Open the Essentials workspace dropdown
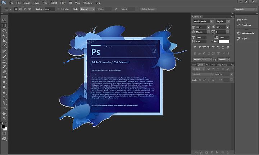This screenshot has width=259, height=155. click(245, 9)
